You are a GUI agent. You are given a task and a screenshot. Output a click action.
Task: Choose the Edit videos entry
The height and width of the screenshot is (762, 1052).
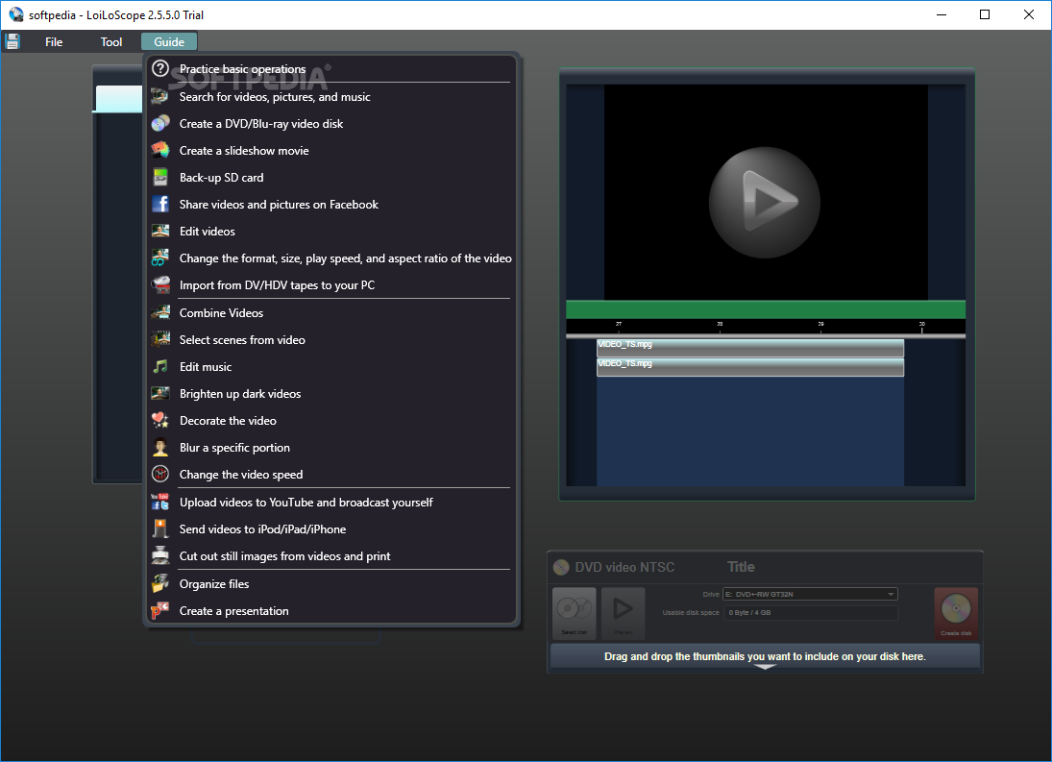208,231
